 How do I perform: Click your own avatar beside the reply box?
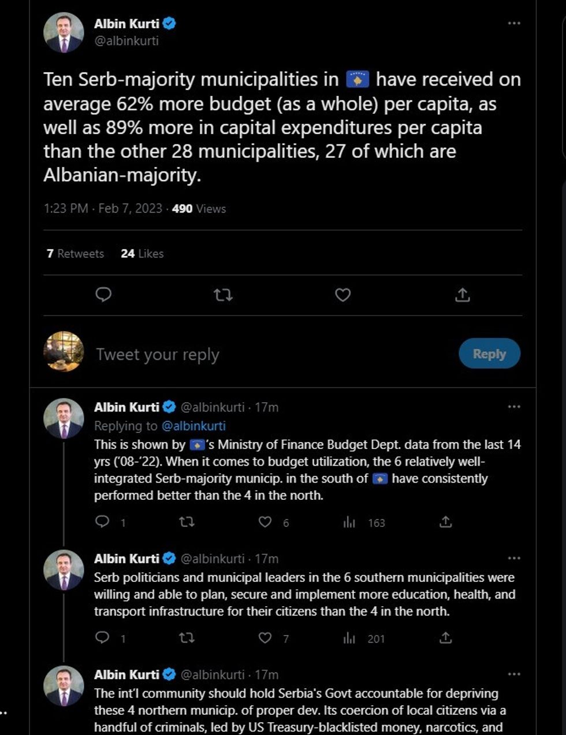64,351
